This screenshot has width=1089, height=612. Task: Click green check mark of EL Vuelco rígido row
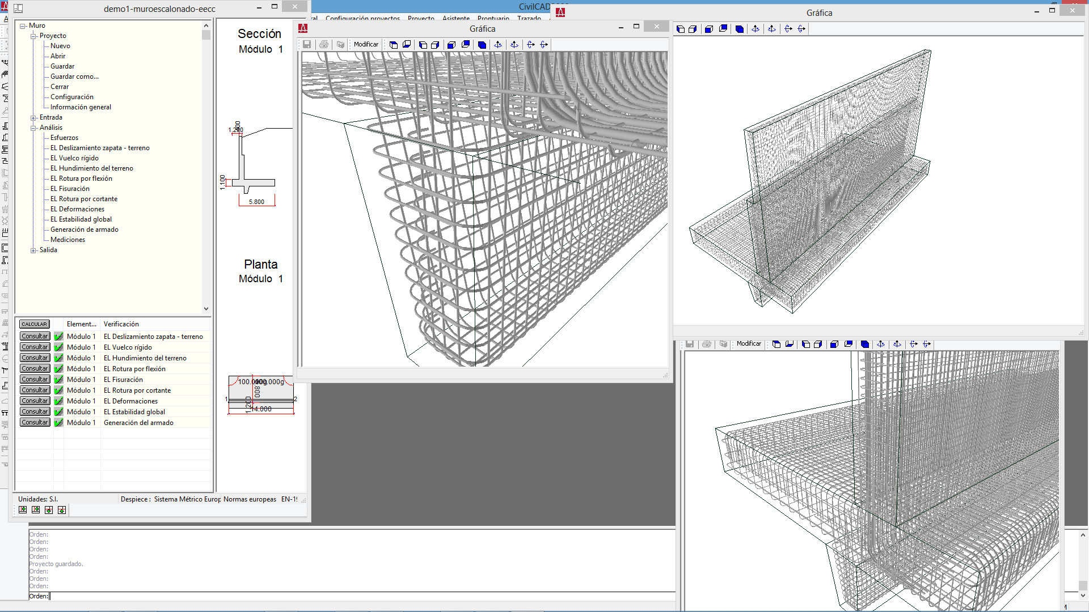tap(58, 347)
